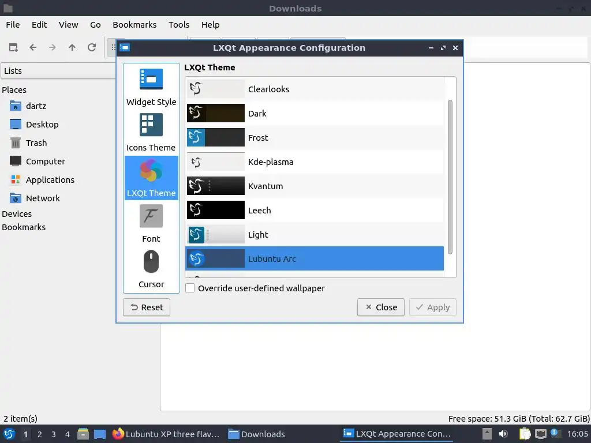Choose the Frost theme
The width and height of the screenshot is (591, 443).
[x=315, y=137]
